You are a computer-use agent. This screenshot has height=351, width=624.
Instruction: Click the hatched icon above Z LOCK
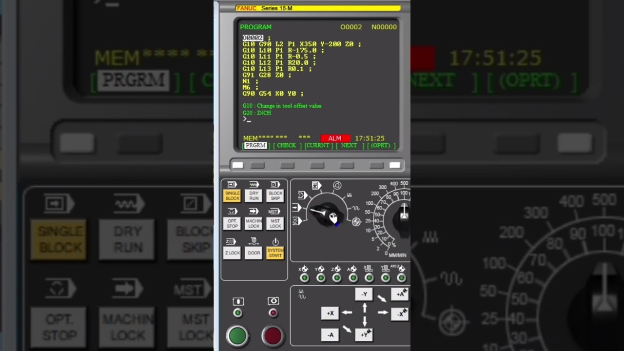click(231, 241)
